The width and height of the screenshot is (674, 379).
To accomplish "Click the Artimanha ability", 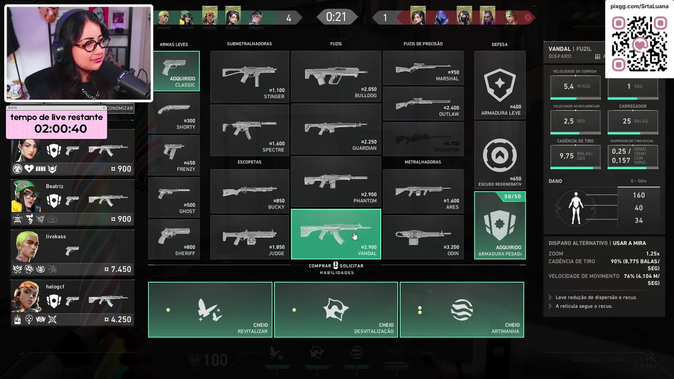I will point(462,310).
